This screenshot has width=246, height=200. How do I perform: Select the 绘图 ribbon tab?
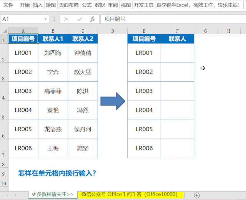51,5
